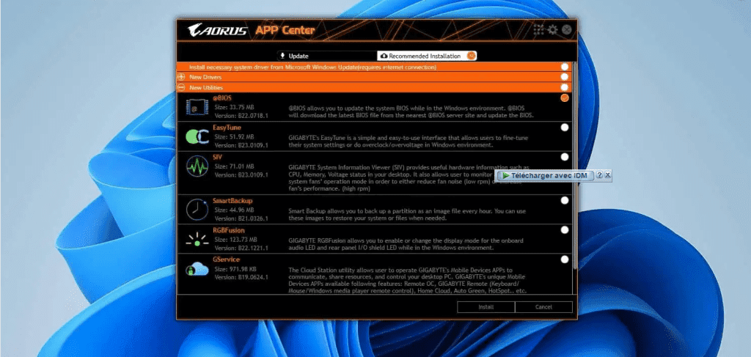Select EasyTune for installation

564,127
